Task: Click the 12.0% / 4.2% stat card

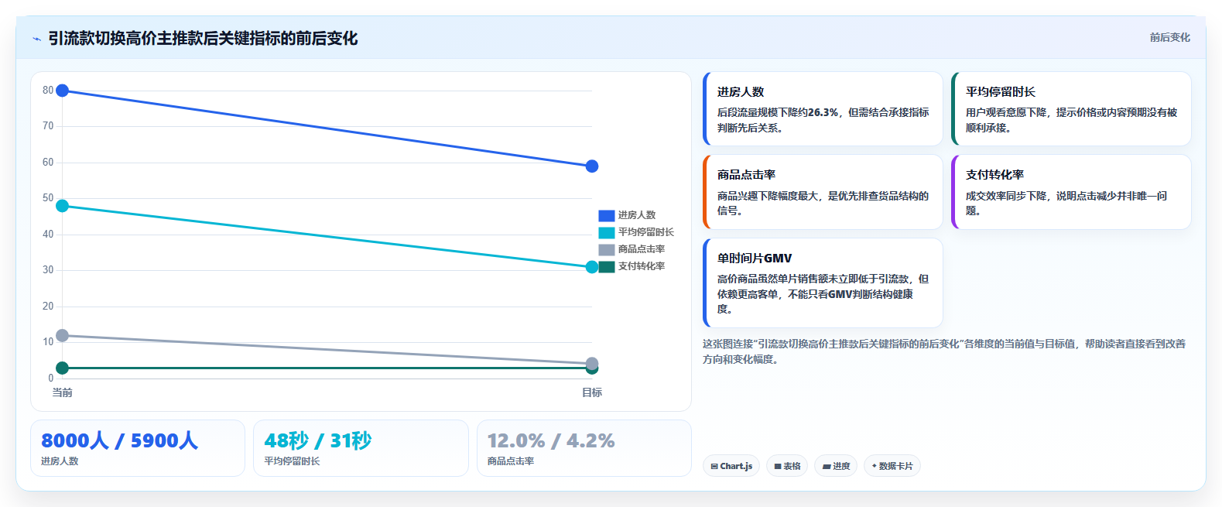Action: pos(584,448)
